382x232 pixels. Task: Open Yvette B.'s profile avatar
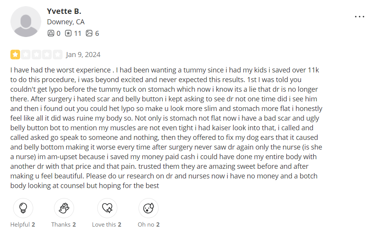(26, 22)
